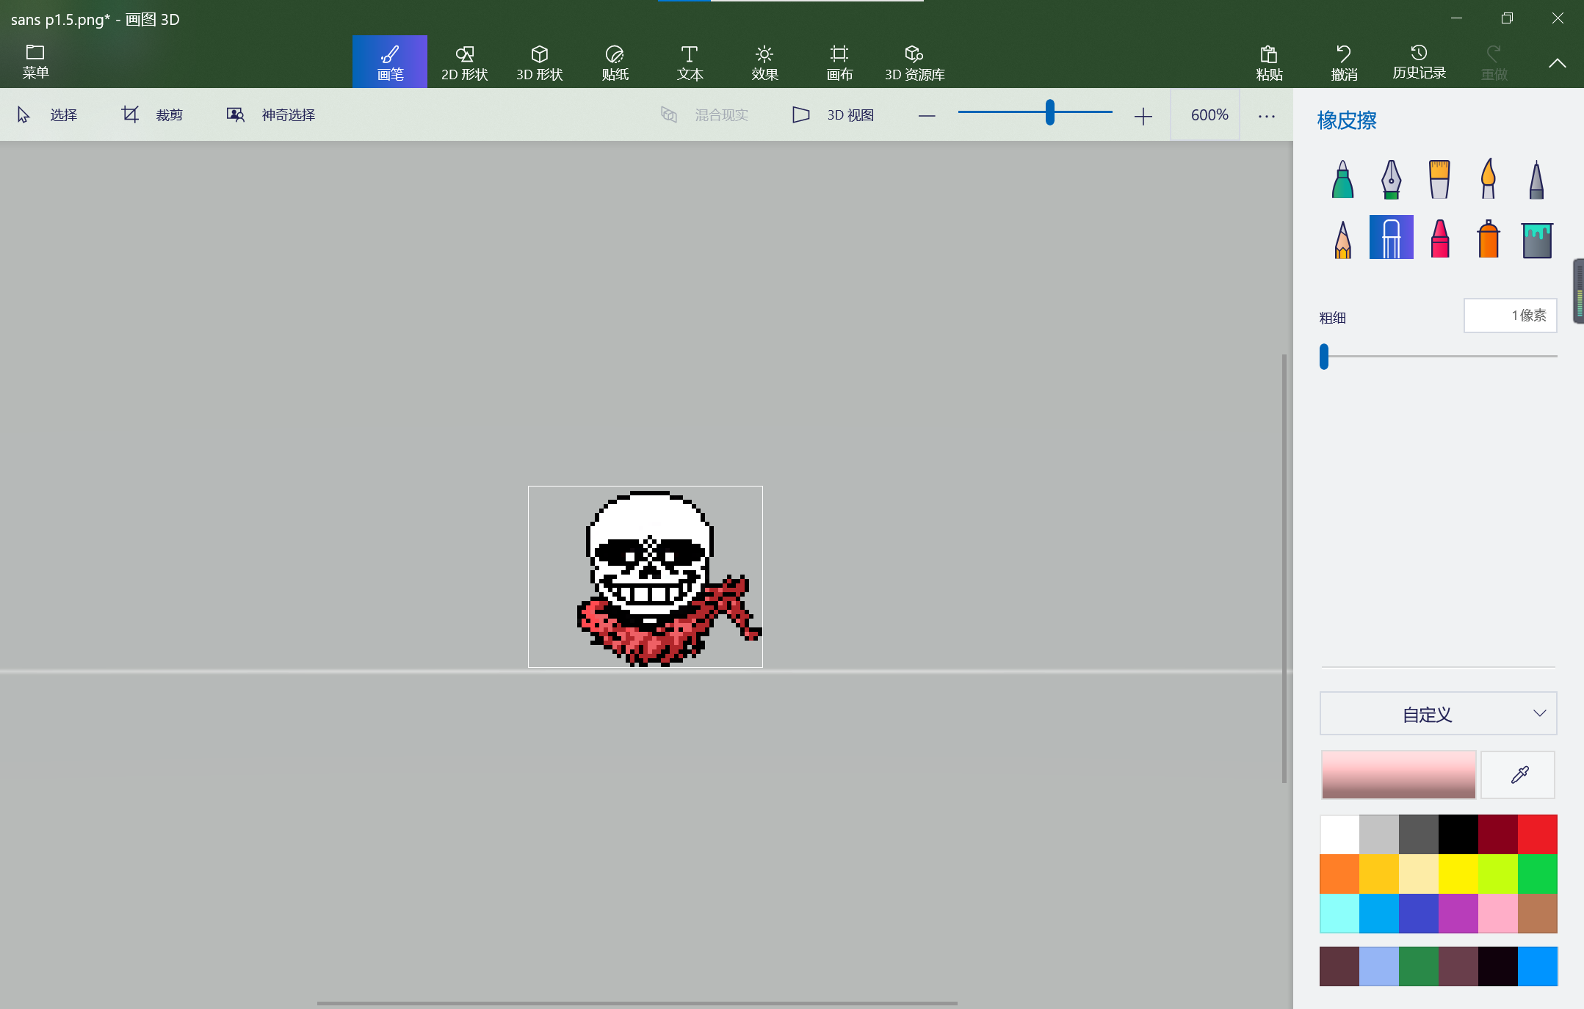1584x1009 pixels.
Task: Click the zoom slider handle
Action: tap(1050, 112)
